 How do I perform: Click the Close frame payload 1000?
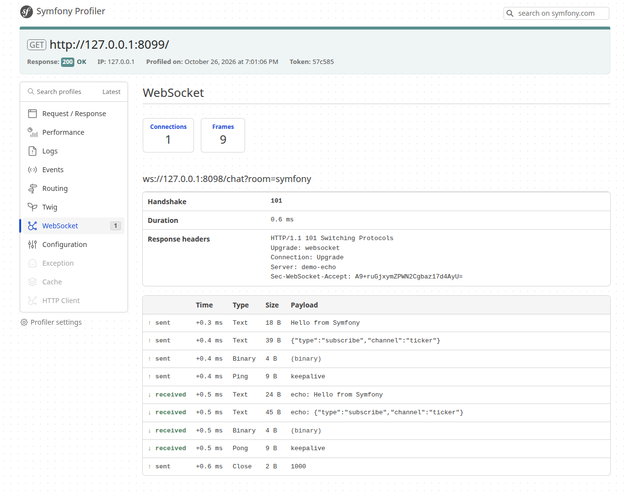[x=298, y=466]
